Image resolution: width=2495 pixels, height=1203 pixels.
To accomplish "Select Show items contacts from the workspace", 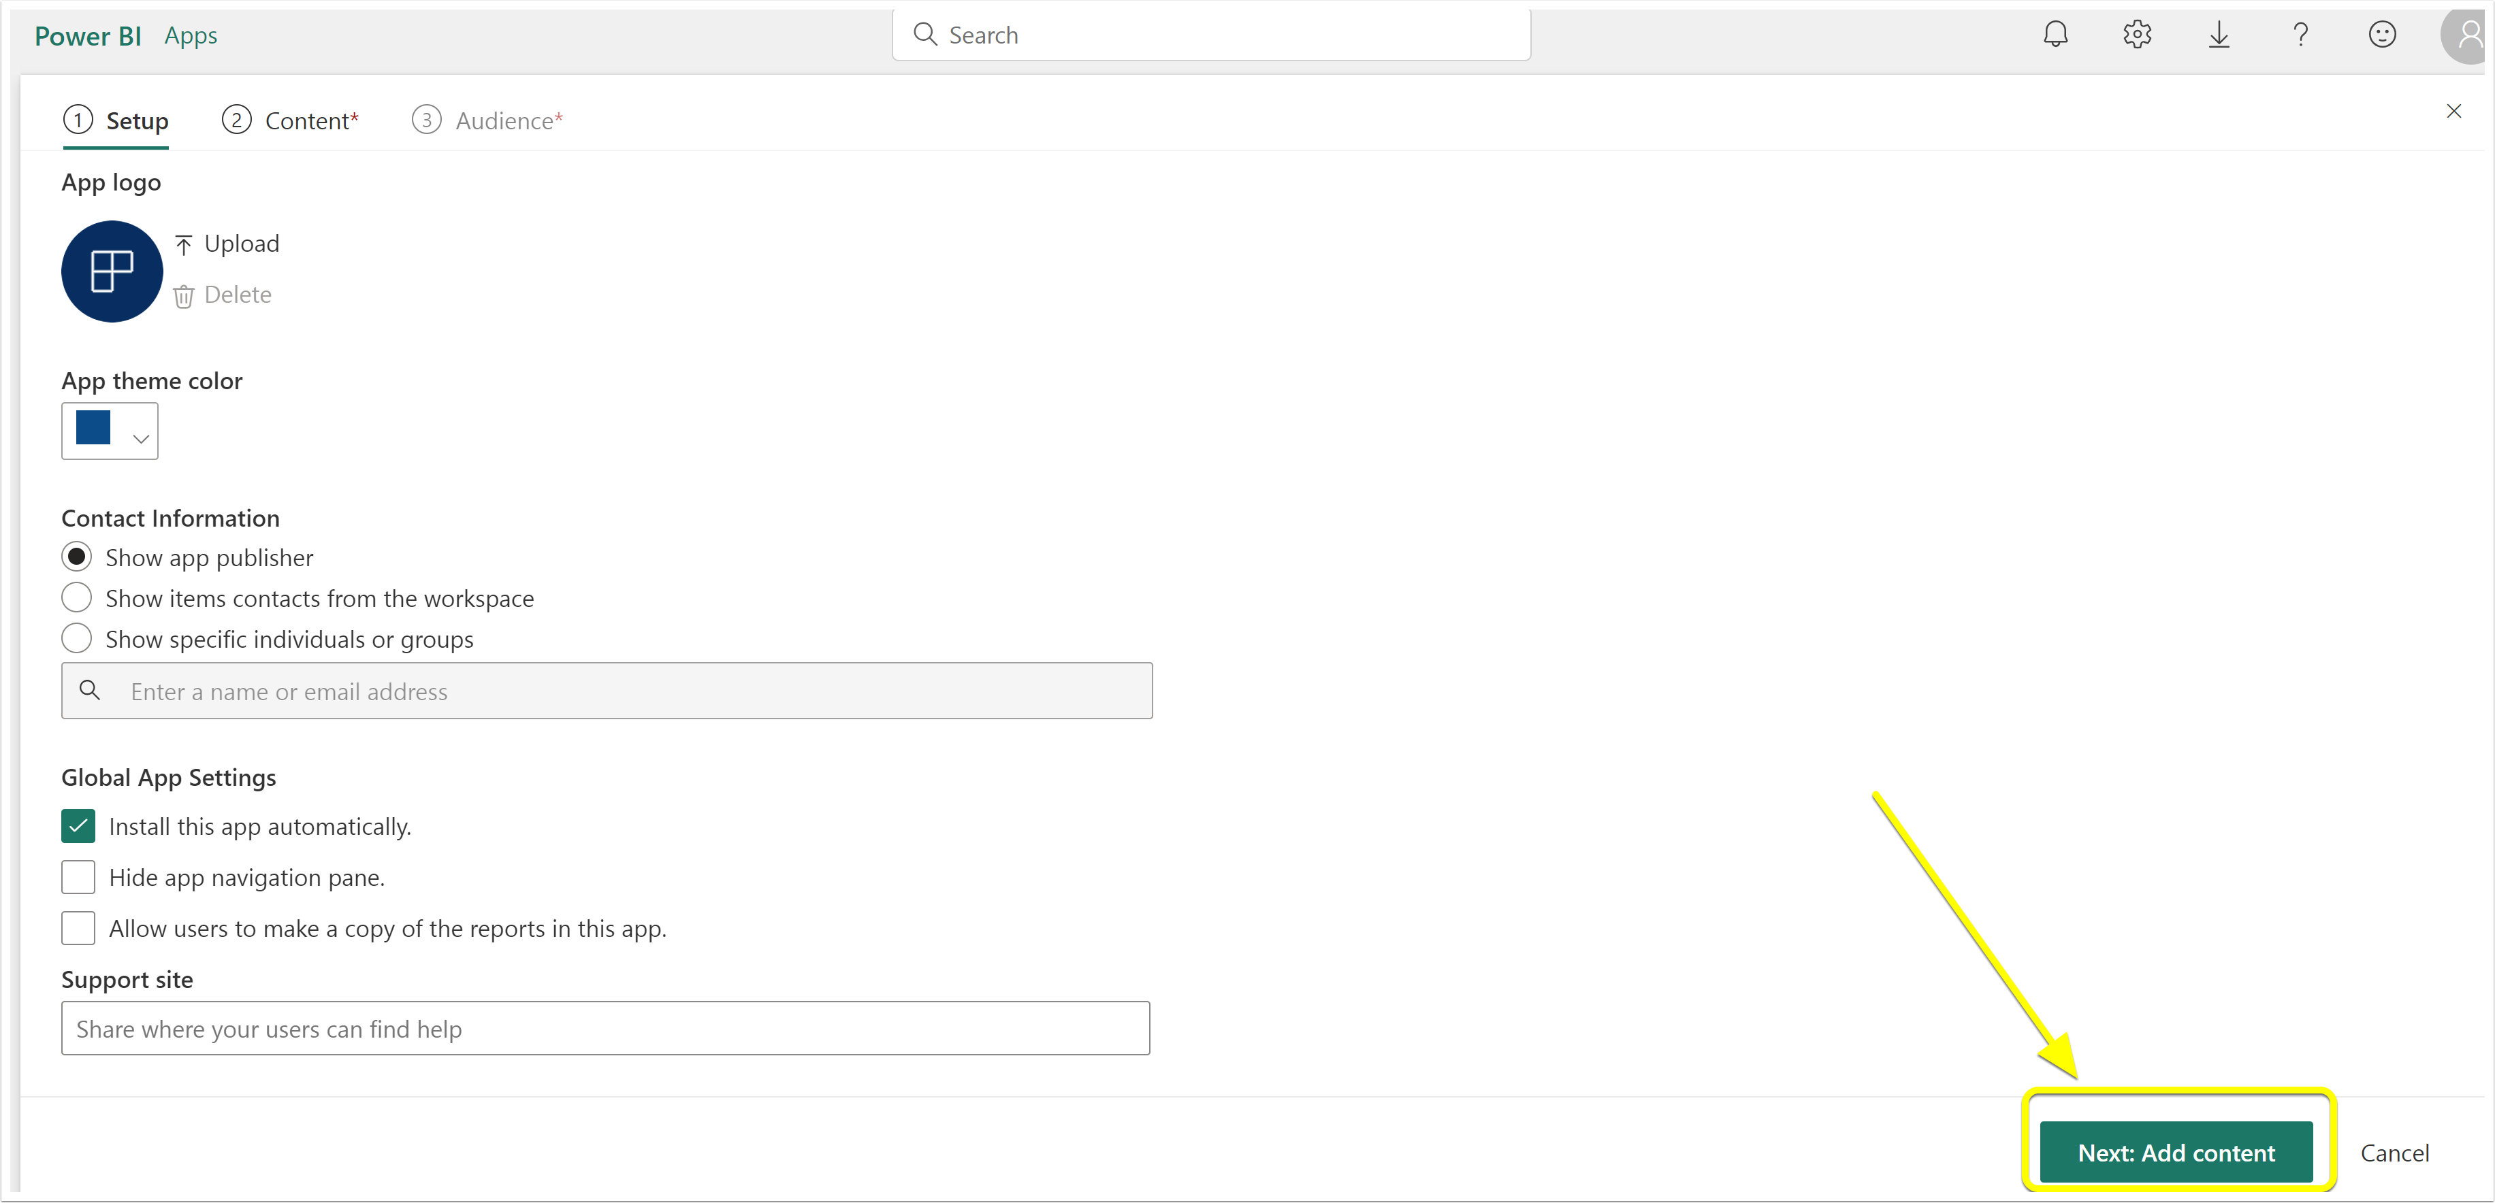I will point(76,598).
